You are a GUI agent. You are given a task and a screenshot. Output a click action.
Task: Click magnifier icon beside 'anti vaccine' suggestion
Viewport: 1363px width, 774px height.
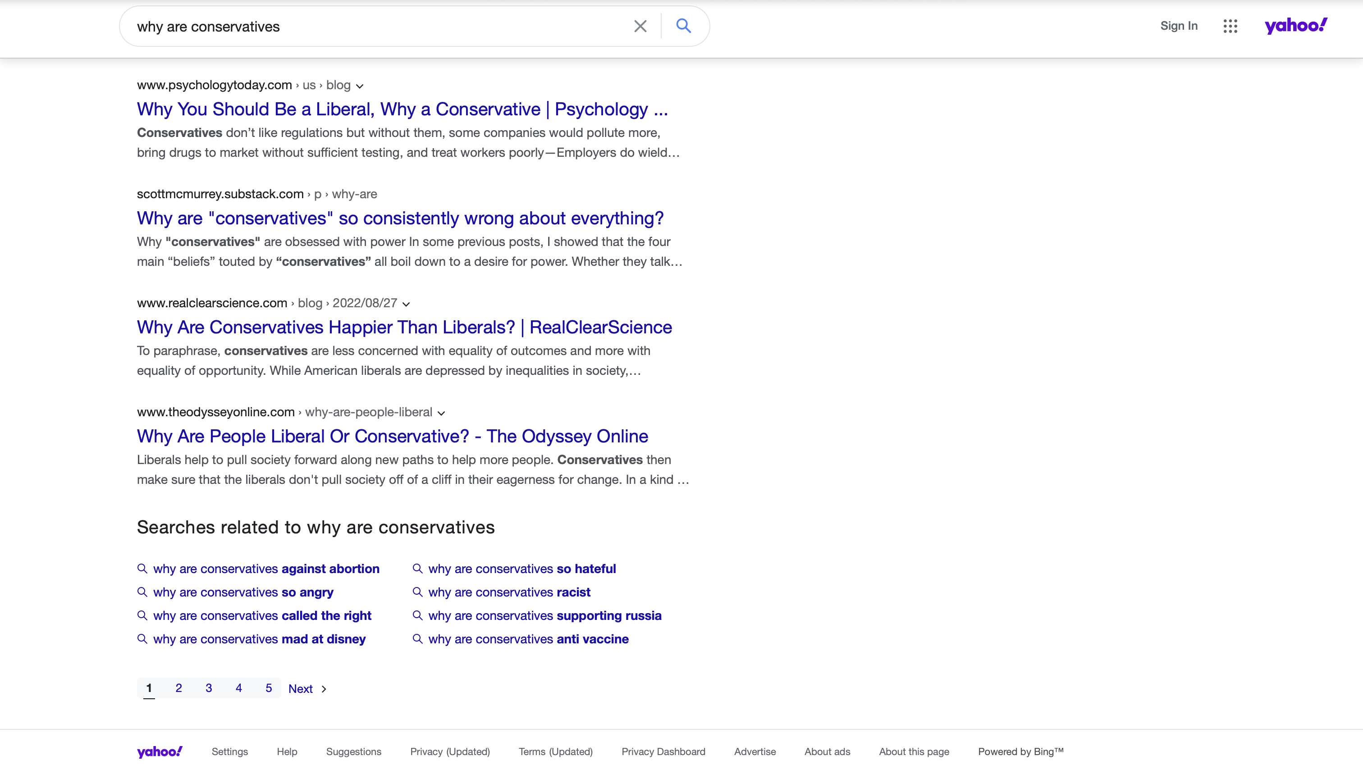point(417,638)
